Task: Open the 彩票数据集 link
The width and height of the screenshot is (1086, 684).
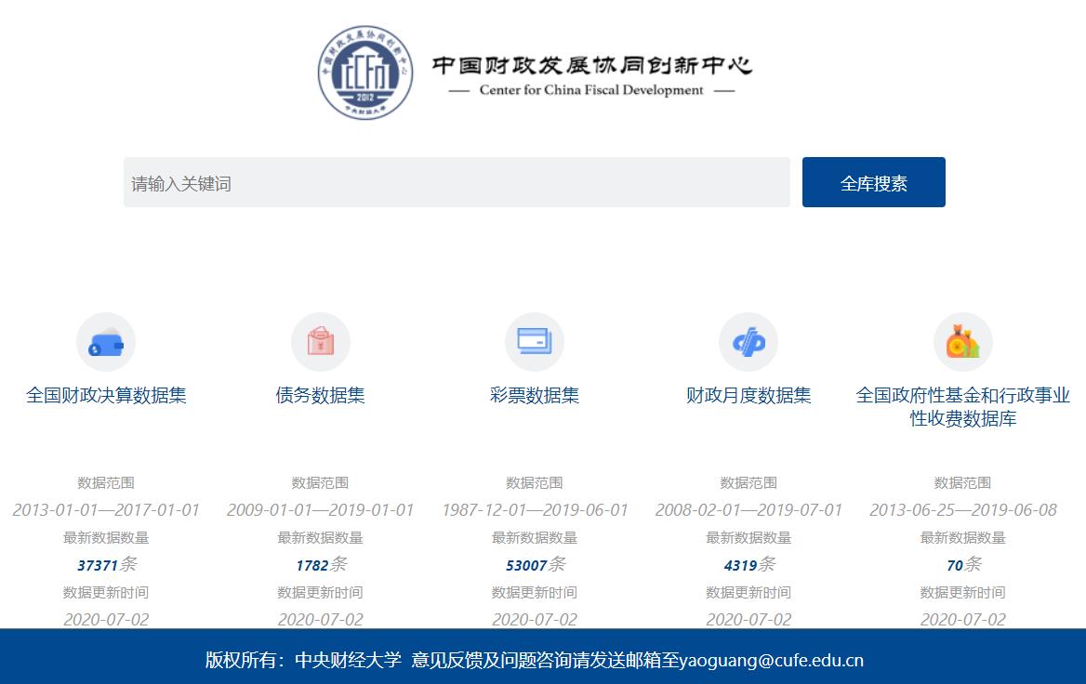Action: pyautogui.click(x=534, y=395)
